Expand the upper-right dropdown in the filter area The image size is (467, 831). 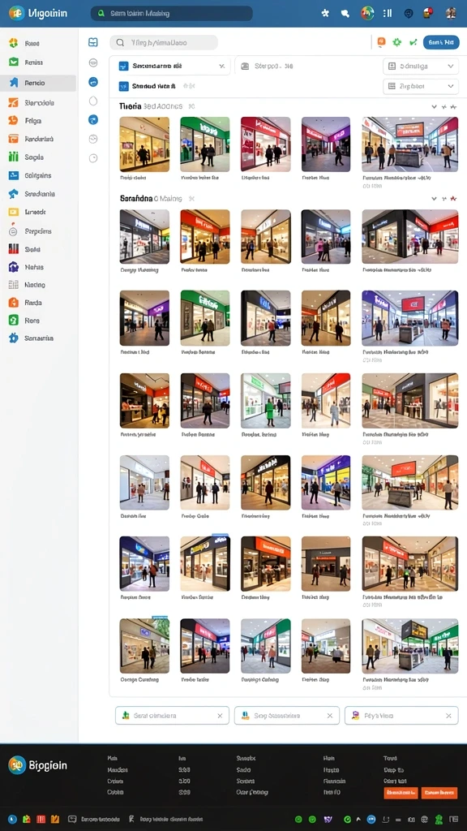(421, 67)
